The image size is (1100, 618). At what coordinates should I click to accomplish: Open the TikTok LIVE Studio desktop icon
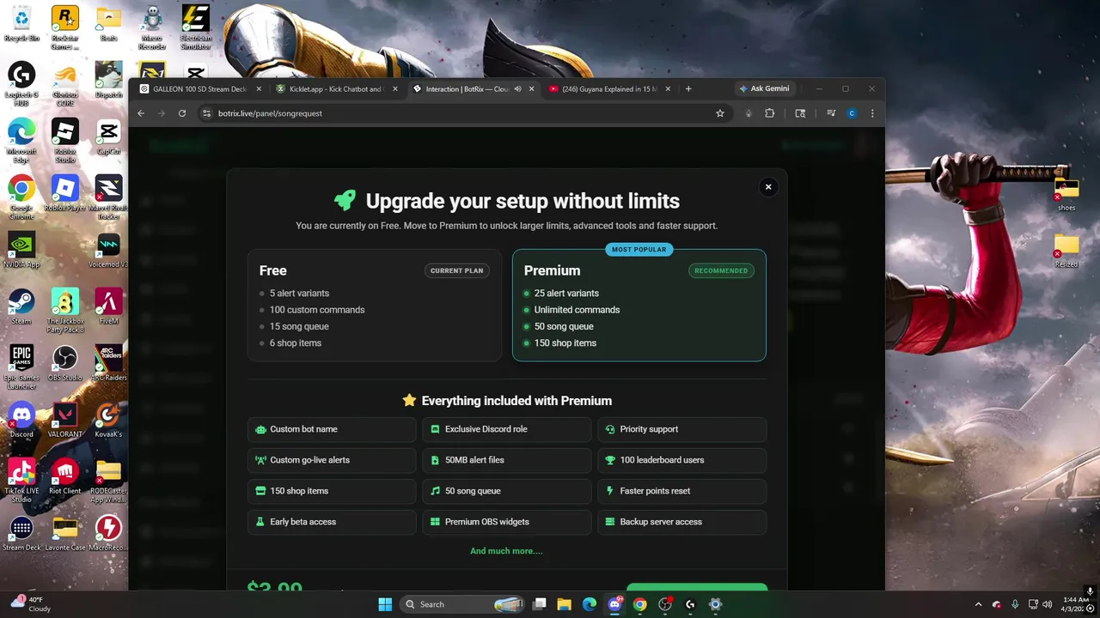click(21, 481)
